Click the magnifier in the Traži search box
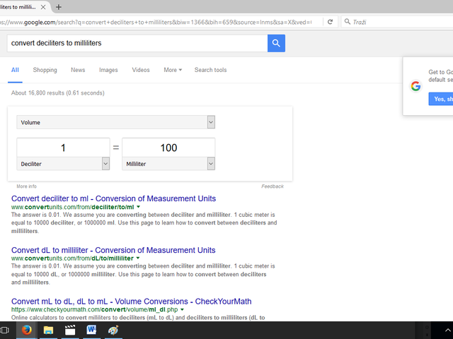The width and height of the screenshot is (453, 339). click(x=348, y=22)
